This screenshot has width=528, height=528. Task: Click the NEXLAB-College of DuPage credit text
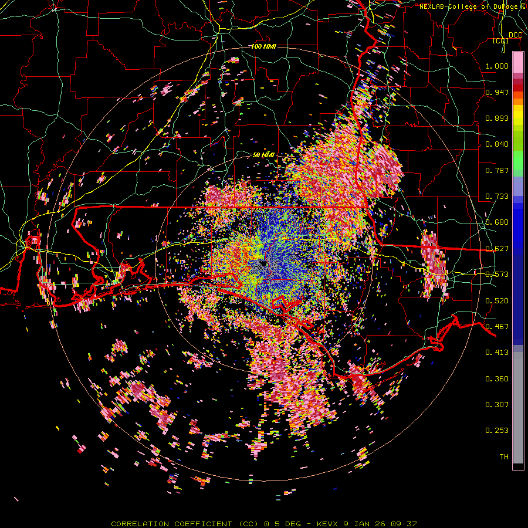pos(472,6)
